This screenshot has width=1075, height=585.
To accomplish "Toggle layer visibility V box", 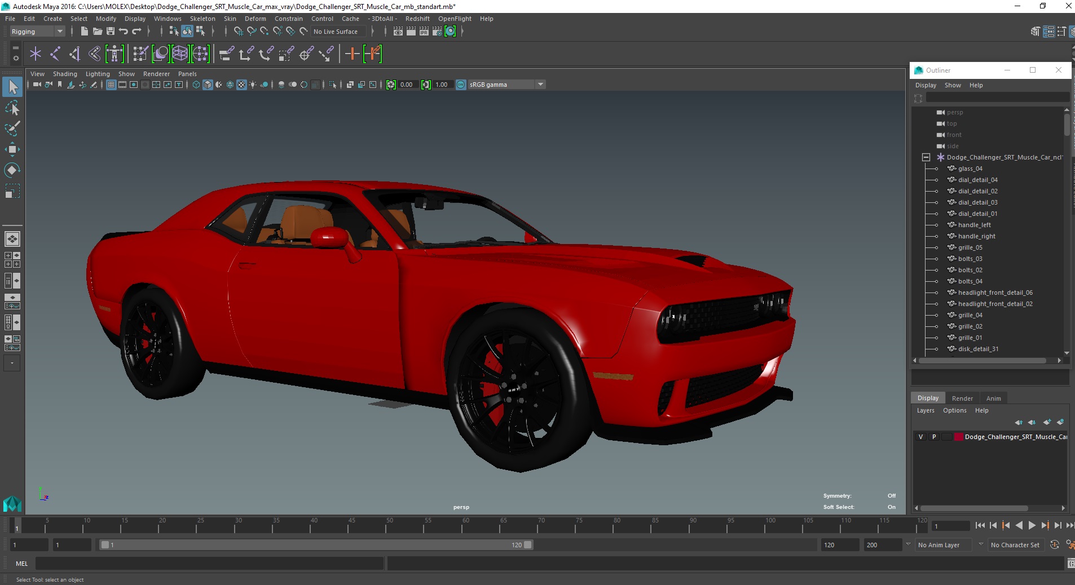I will point(921,437).
